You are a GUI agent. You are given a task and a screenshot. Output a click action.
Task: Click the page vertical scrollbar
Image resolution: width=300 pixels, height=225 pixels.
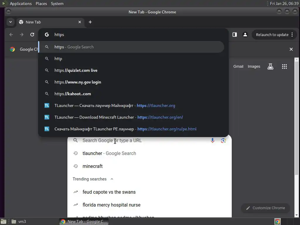point(296,118)
